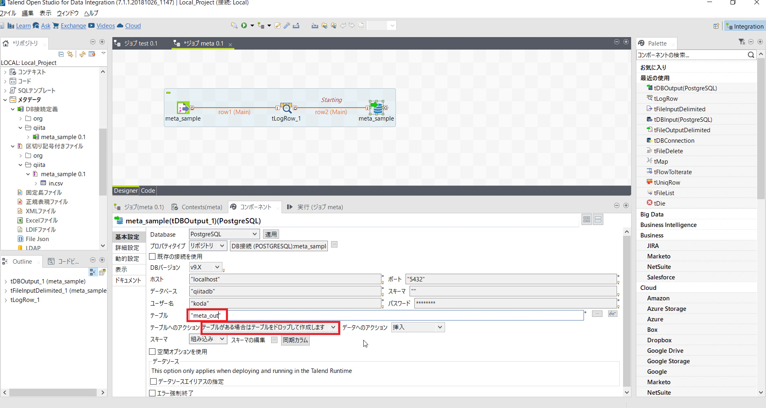Select the tFileInputDelimited component on canvas
The height and width of the screenshot is (408, 766).
[x=183, y=108]
